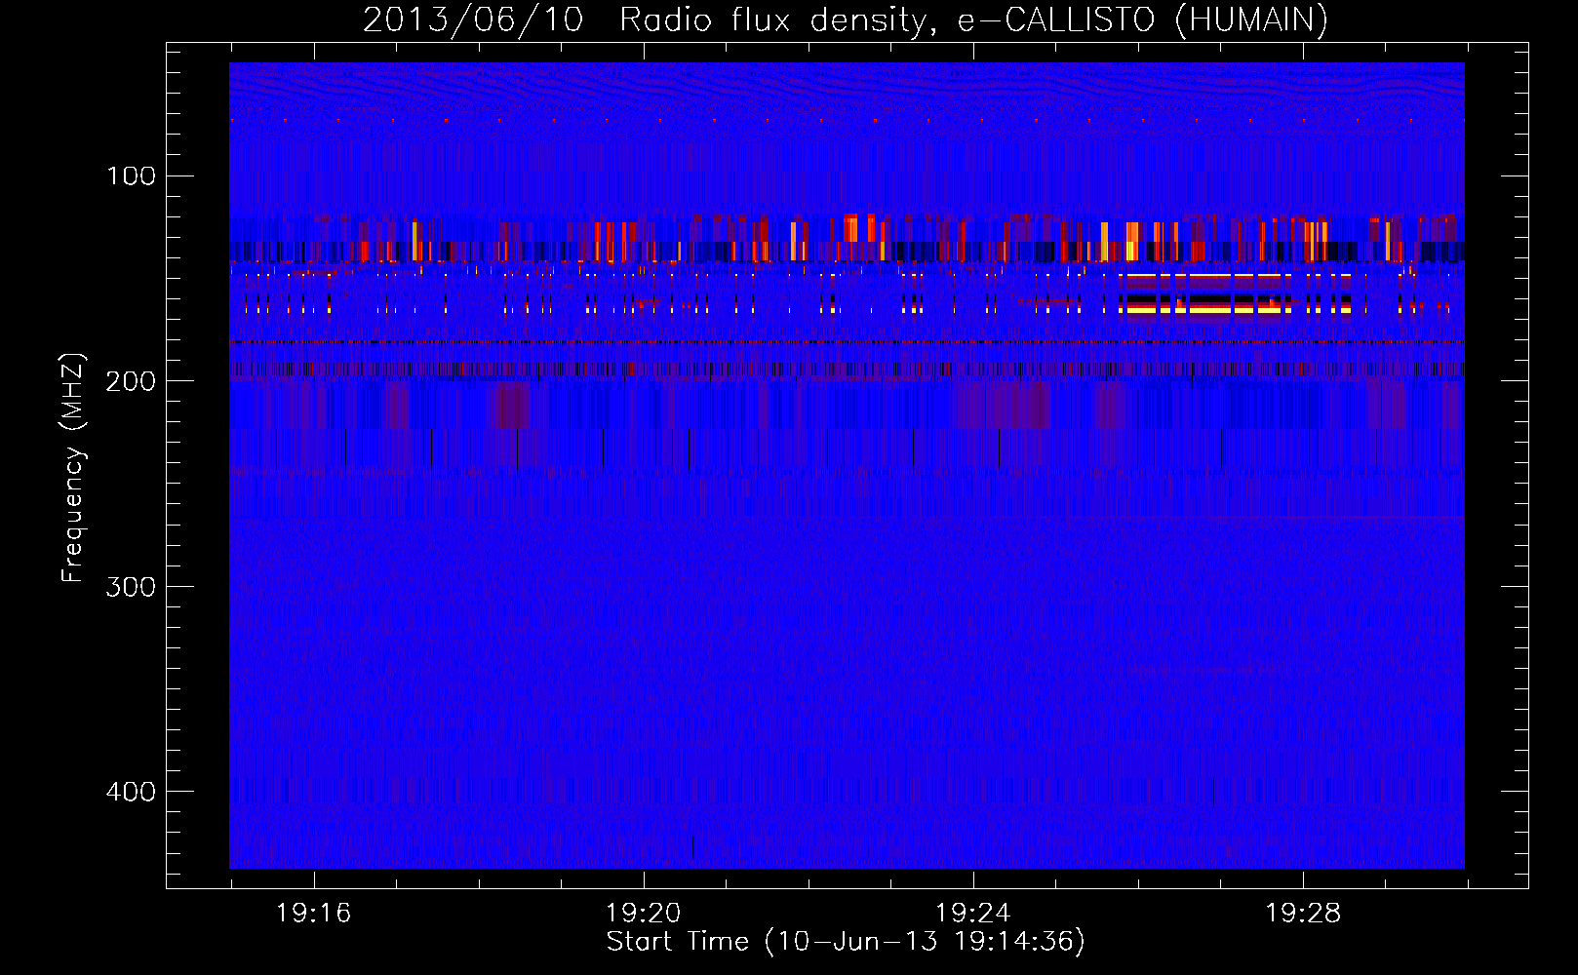The width and height of the screenshot is (1578, 975).
Task: Click the 'Frequency (MHZ)' axis label
Action: tap(73, 468)
